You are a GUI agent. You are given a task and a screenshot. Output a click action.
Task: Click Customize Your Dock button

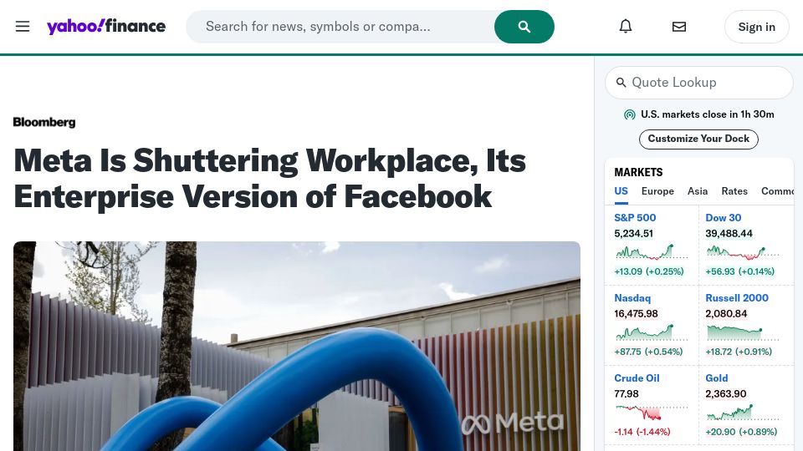coord(698,139)
